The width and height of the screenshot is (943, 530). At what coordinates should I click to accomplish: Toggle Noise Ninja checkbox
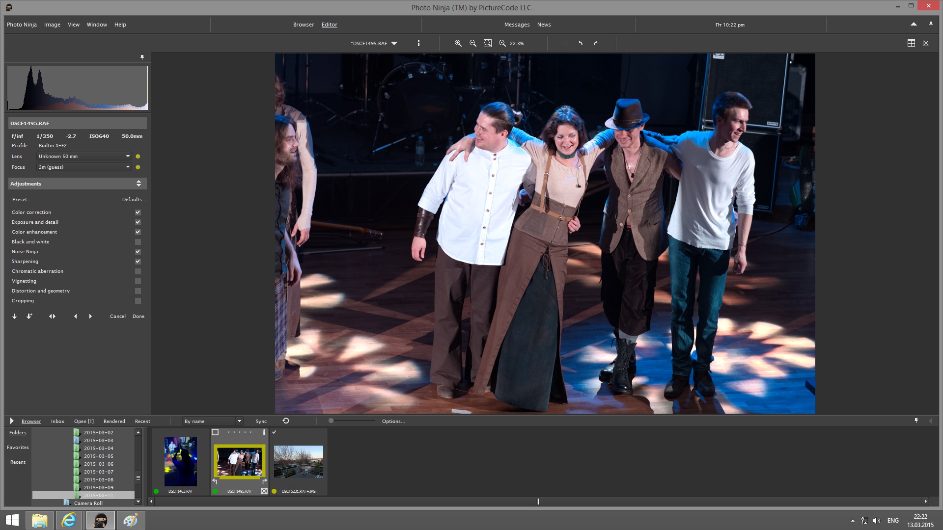tap(138, 252)
